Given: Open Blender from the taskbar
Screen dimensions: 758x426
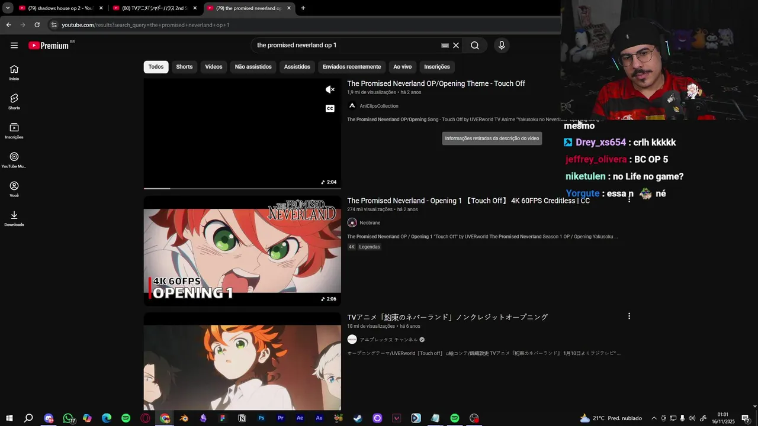Looking at the screenshot, I should click(x=184, y=418).
